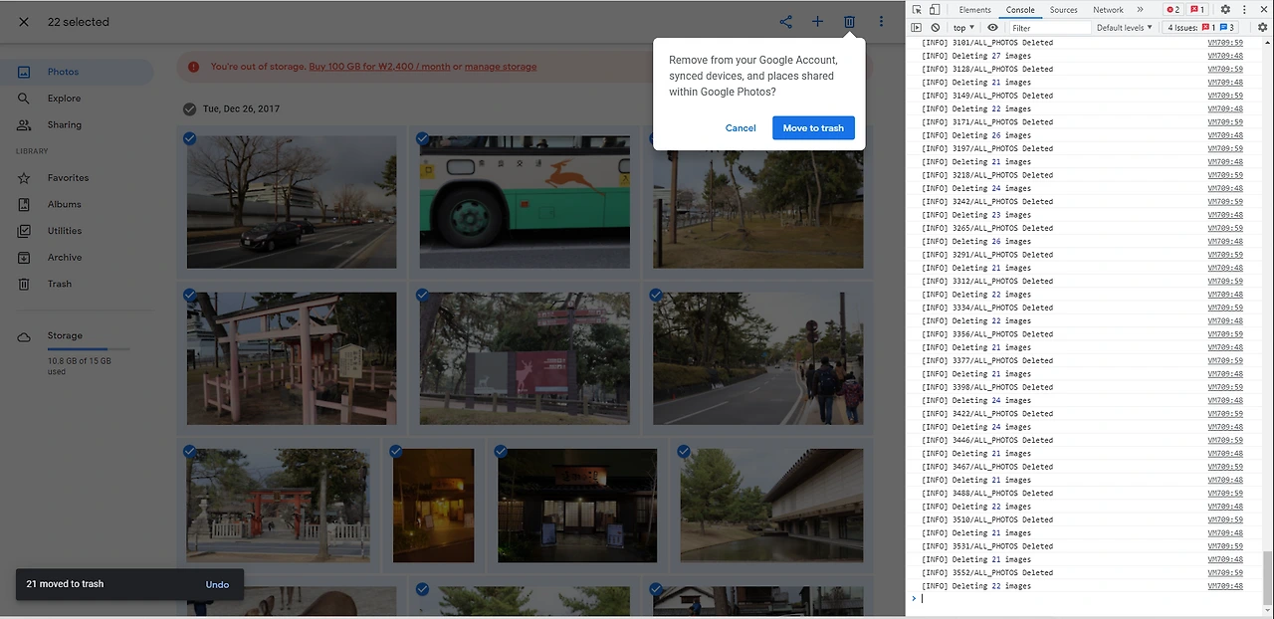Open the three-dot more options menu in Photos

pos(881,22)
